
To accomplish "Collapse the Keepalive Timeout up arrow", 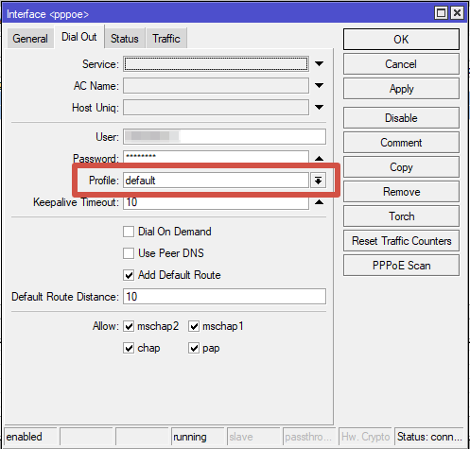I will click(319, 202).
